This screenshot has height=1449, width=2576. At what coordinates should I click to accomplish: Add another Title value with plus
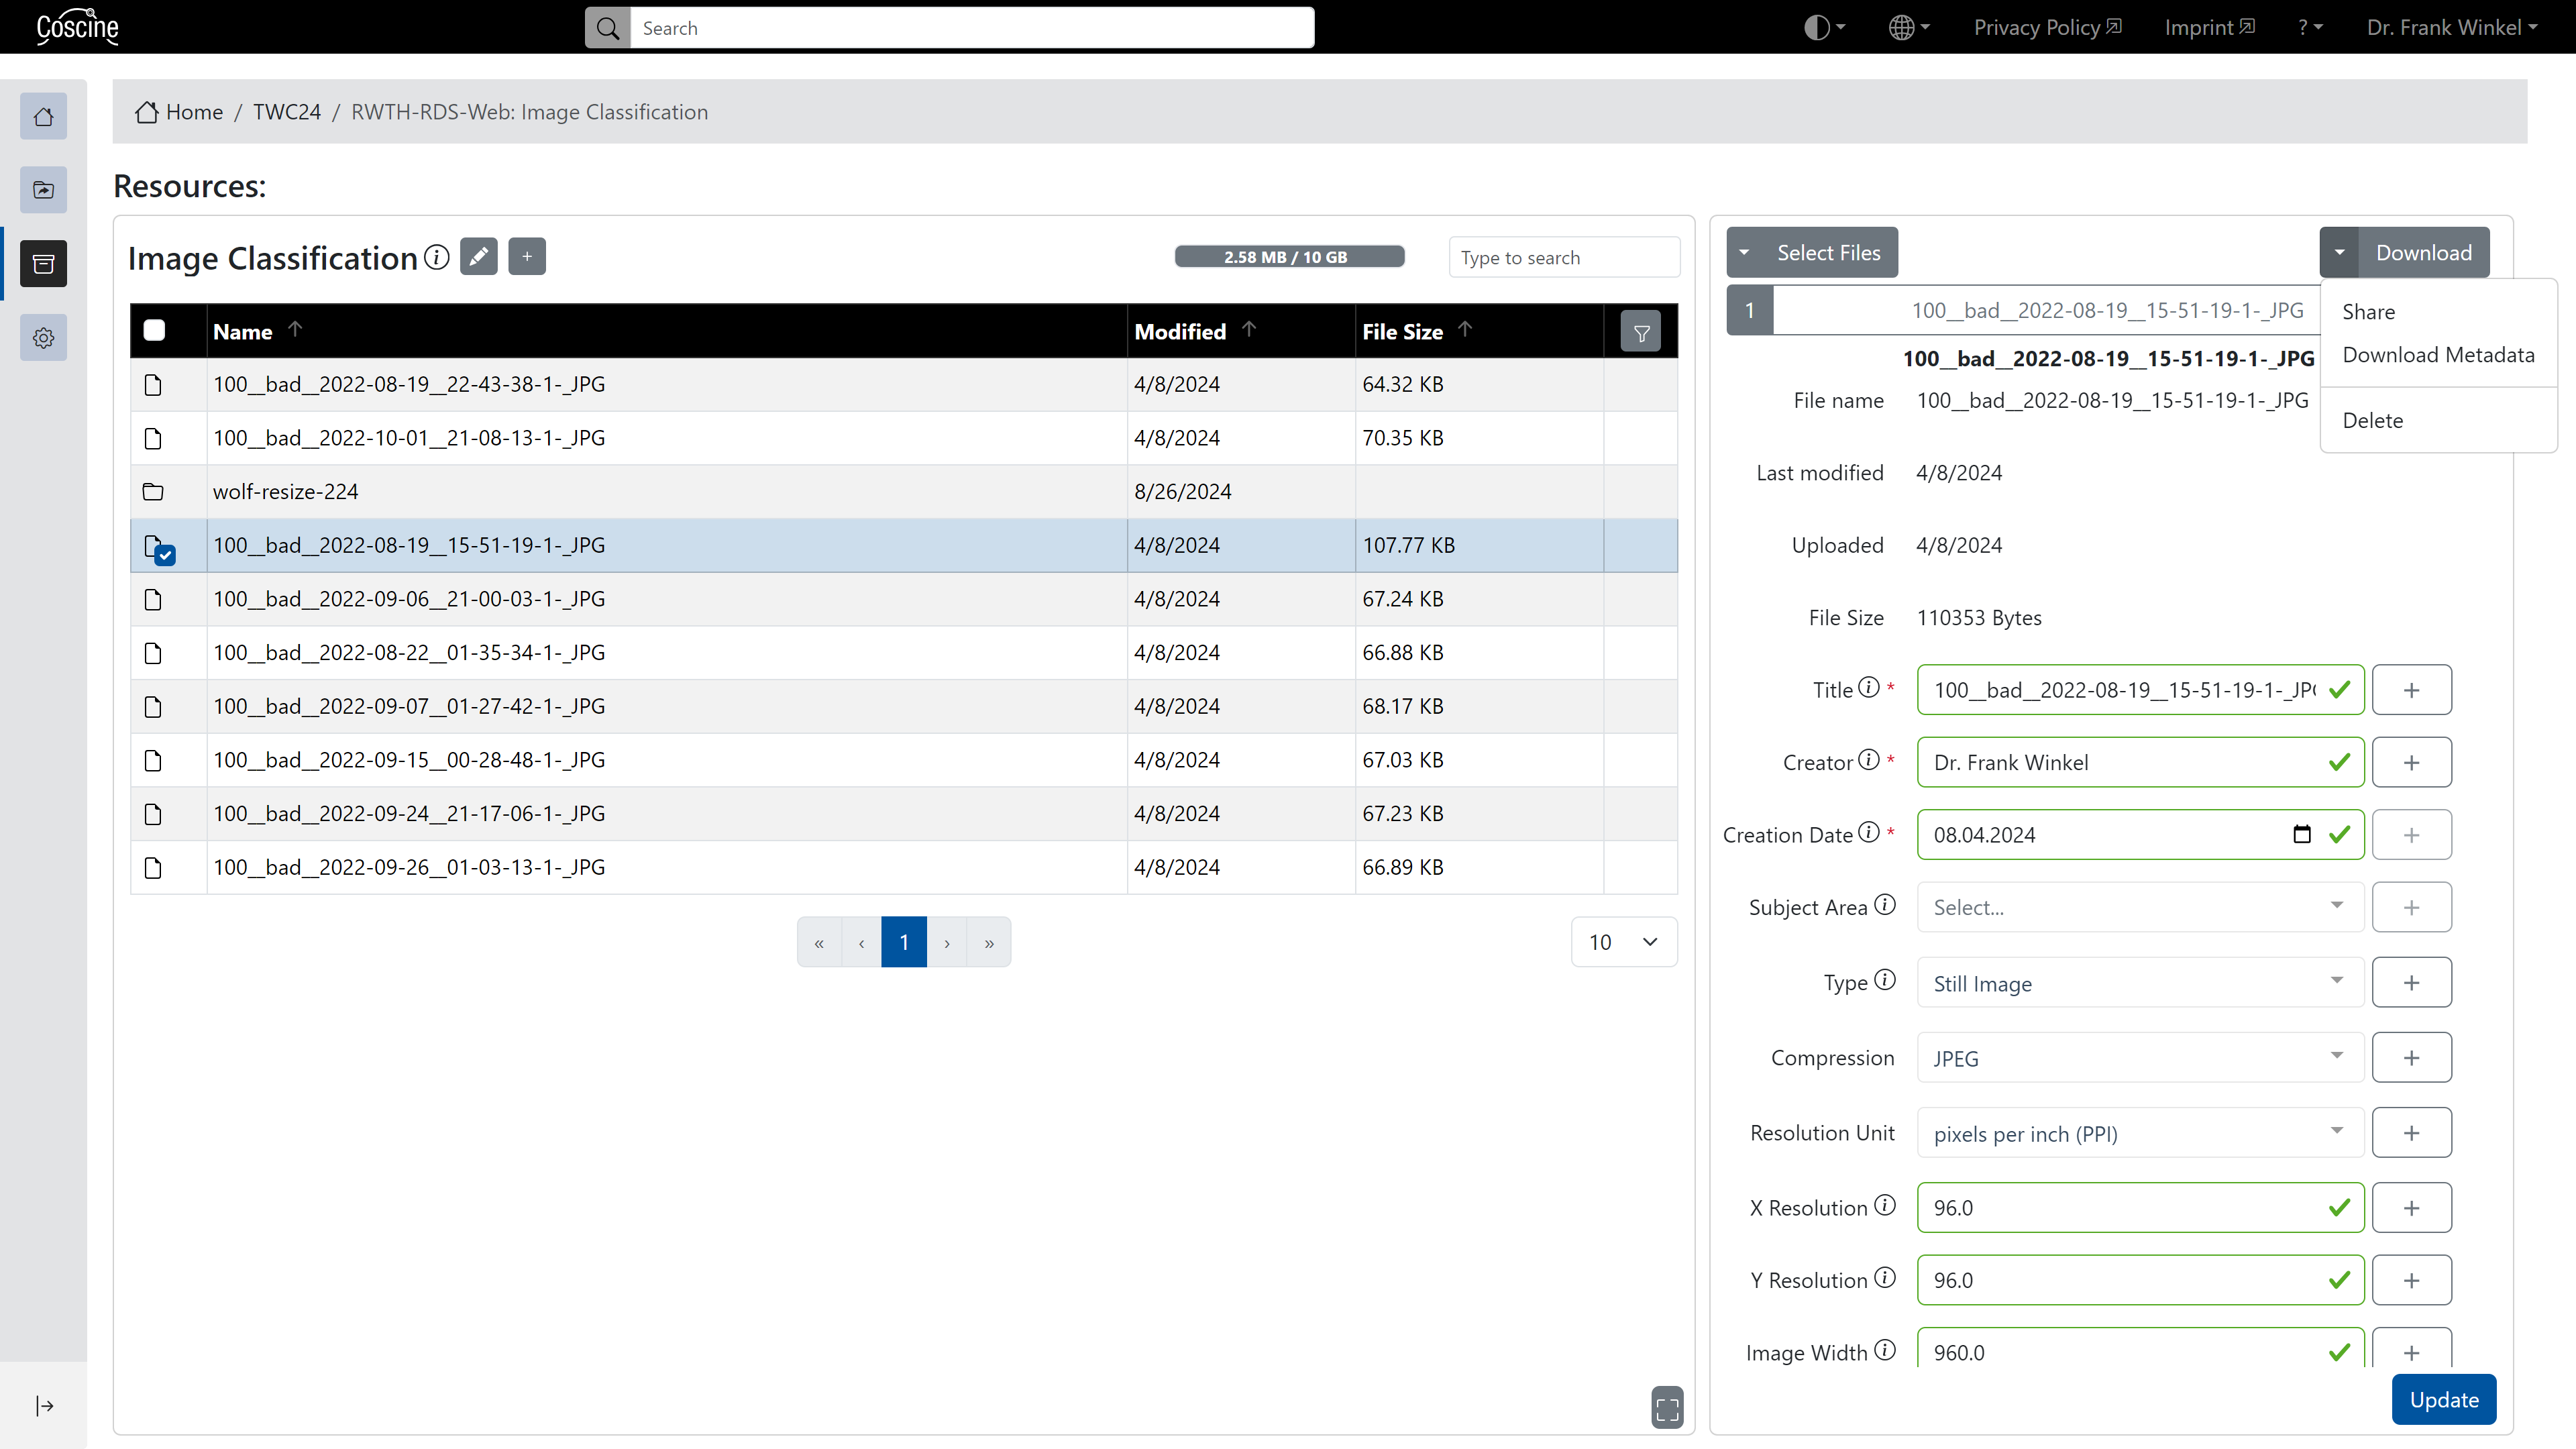[x=2411, y=690]
